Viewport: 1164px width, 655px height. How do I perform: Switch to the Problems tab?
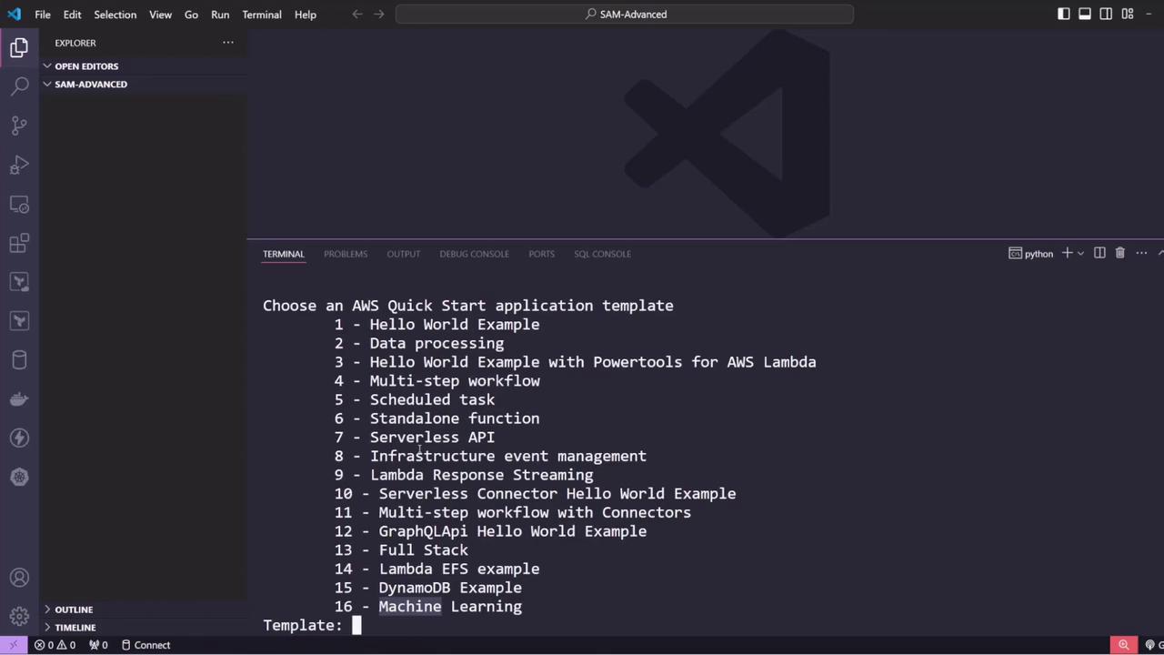(346, 254)
